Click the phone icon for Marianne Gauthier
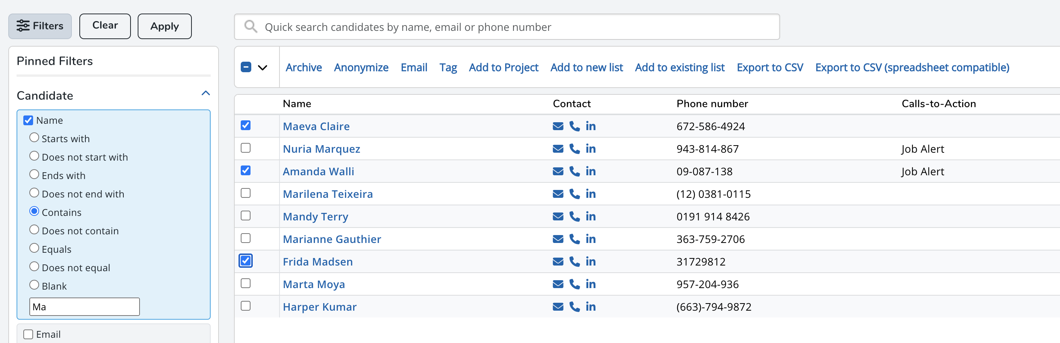Screen dimensions: 1060x343 [574, 238]
